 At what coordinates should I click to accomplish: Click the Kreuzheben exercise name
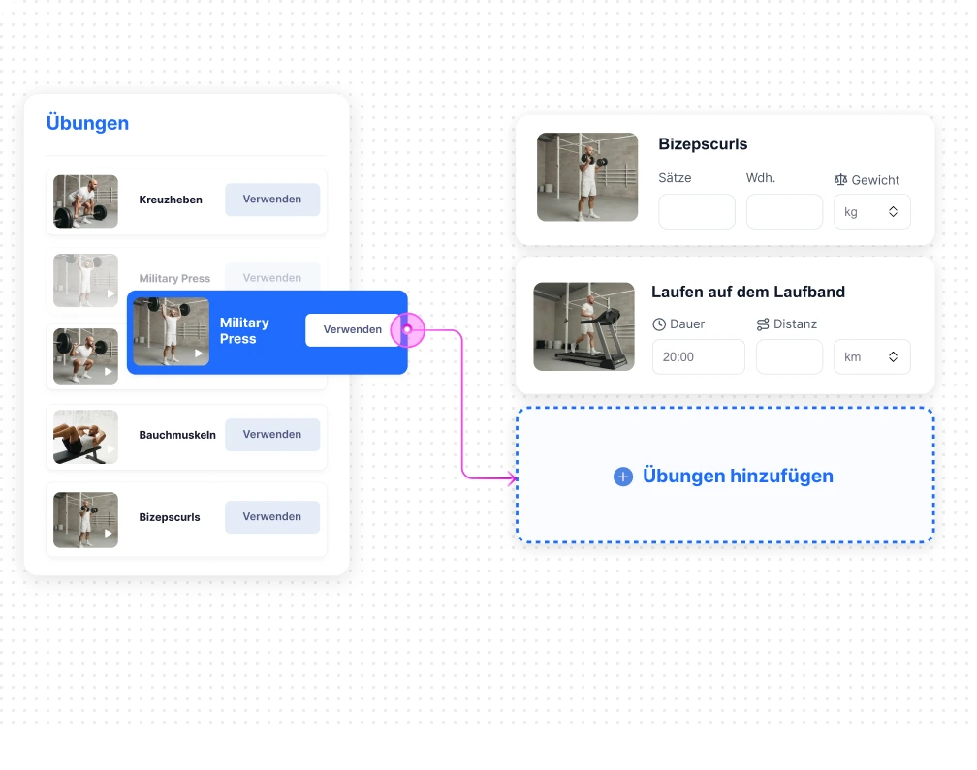171,200
